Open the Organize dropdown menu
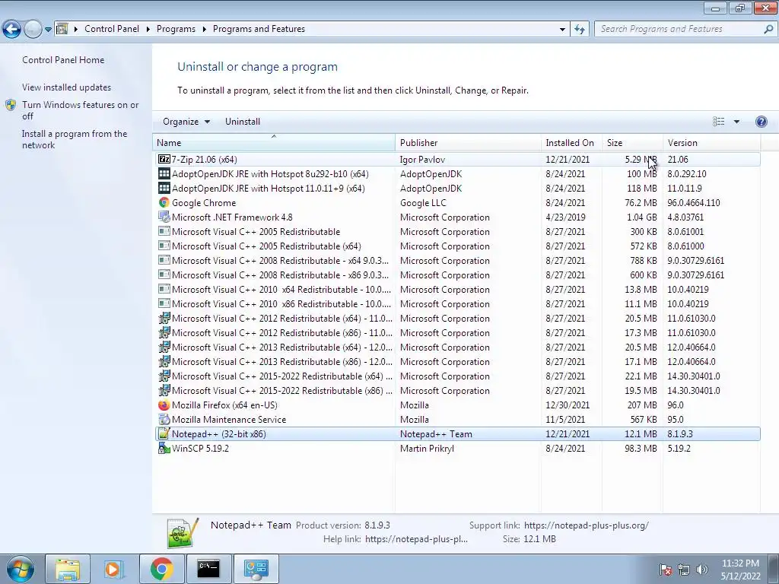779x584 pixels. pyautogui.click(x=186, y=122)
